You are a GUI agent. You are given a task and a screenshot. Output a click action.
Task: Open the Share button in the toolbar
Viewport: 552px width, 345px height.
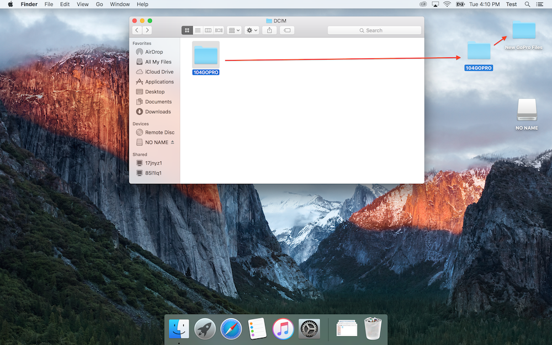click(x=269, y=30)
